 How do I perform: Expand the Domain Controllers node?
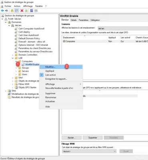pos(13,55)
